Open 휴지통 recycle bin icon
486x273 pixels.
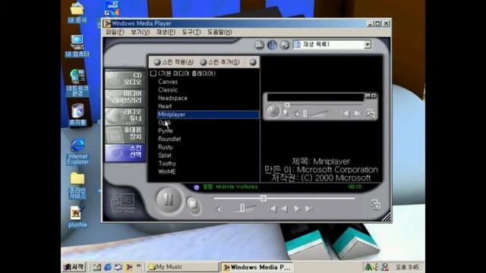click(77, 115)
